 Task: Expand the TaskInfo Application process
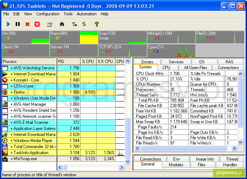point(11,153)
